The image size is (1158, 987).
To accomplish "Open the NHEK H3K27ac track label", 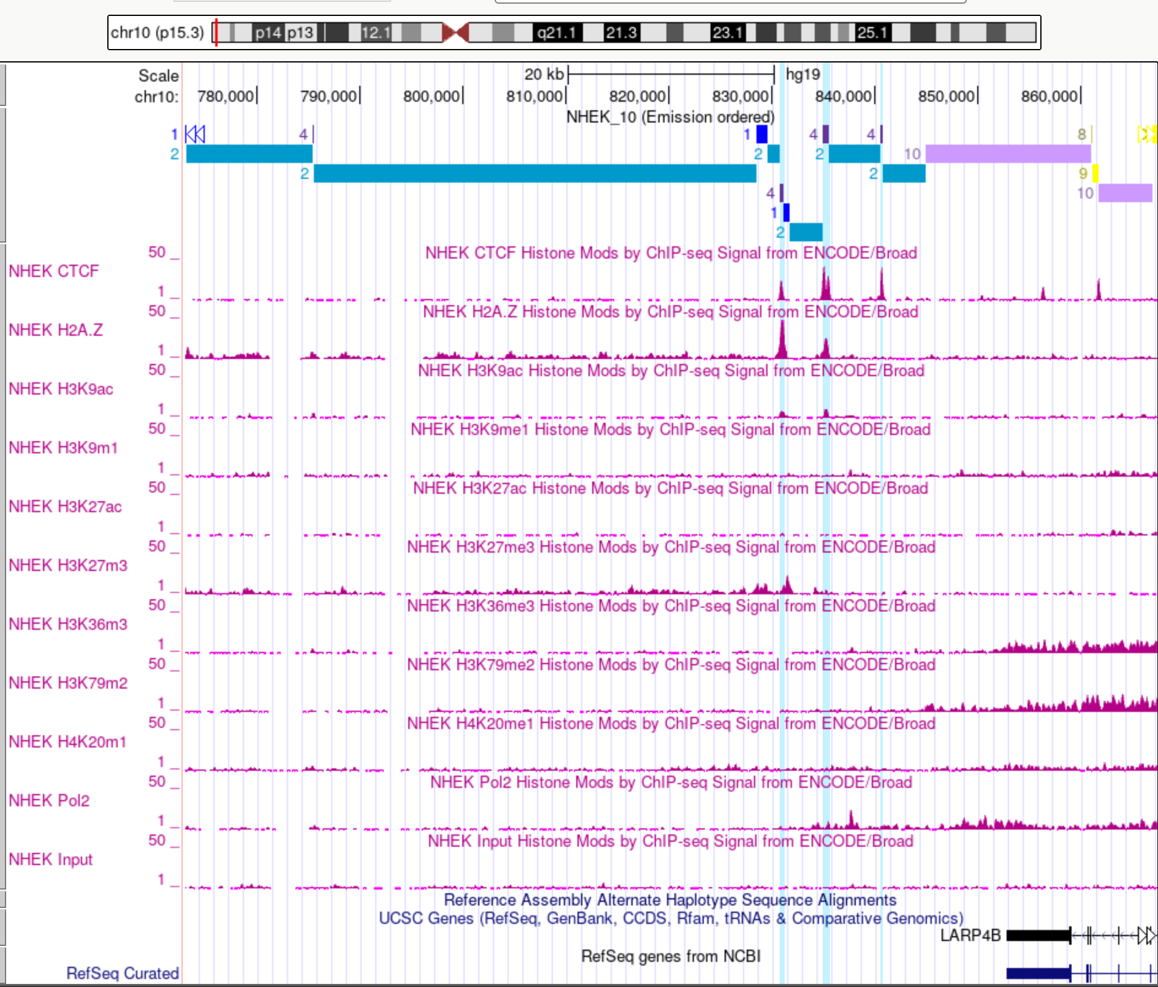I will coord(65,507).
